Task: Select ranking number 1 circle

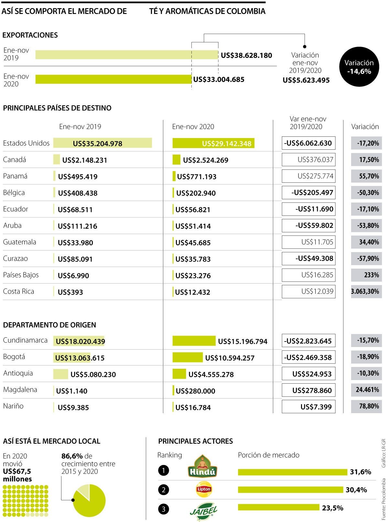Action: 163,470
